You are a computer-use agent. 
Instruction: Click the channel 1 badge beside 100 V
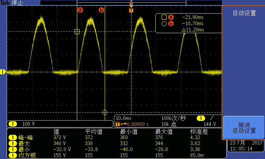13,124
